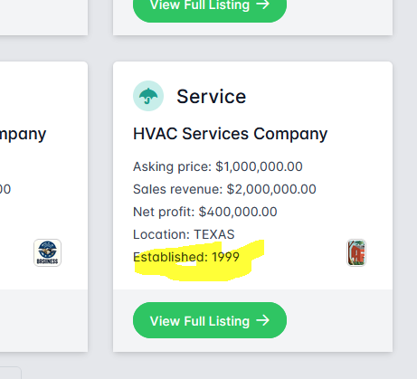
Task: Click the truncated price ending in 00 on left card
Action: [x=5, y=189]
